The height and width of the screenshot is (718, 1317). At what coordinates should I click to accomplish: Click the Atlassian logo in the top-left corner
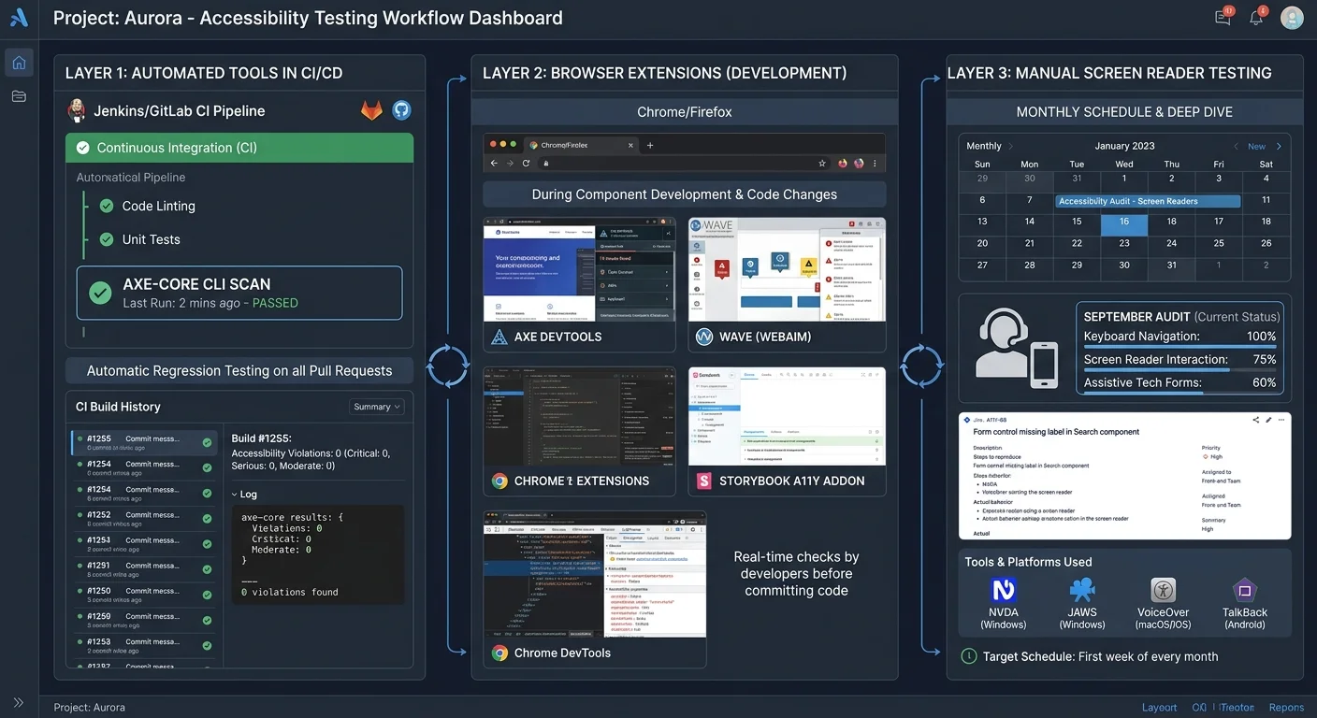click(x=19, y=18)
